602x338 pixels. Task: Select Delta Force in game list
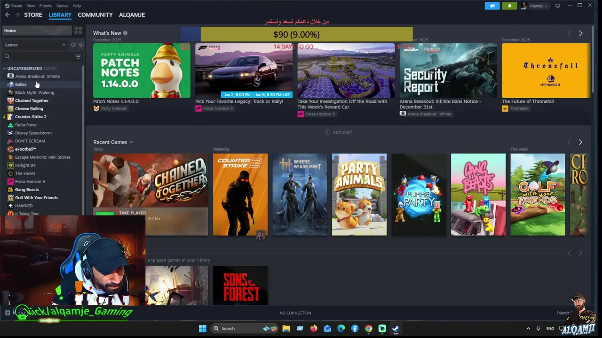(25, 125)
